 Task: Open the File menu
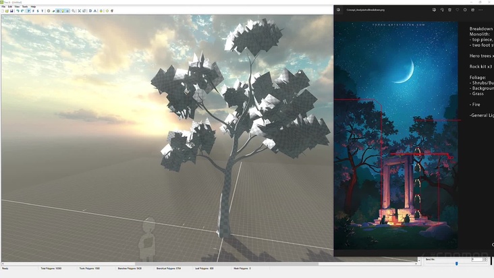tap(3, 7)
